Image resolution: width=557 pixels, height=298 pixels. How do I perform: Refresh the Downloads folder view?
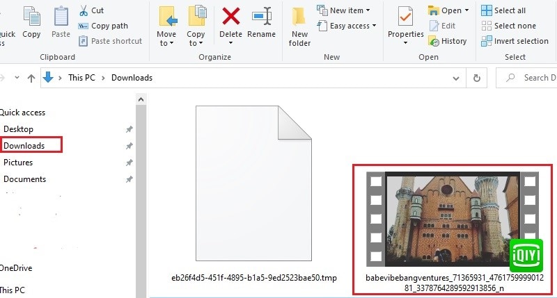click(x=477, y=78)
